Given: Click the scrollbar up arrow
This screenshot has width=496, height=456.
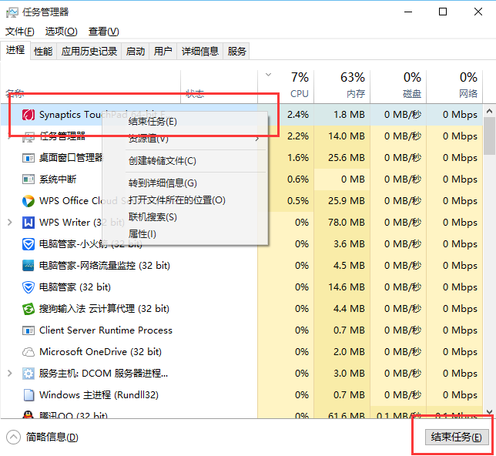Looking at the screenshot, I should tap(489, 111).
